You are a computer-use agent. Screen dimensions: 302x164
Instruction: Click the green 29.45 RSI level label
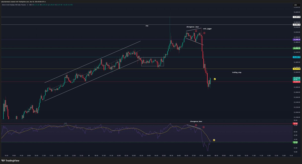pyautogui.click(x=295, y=142)
